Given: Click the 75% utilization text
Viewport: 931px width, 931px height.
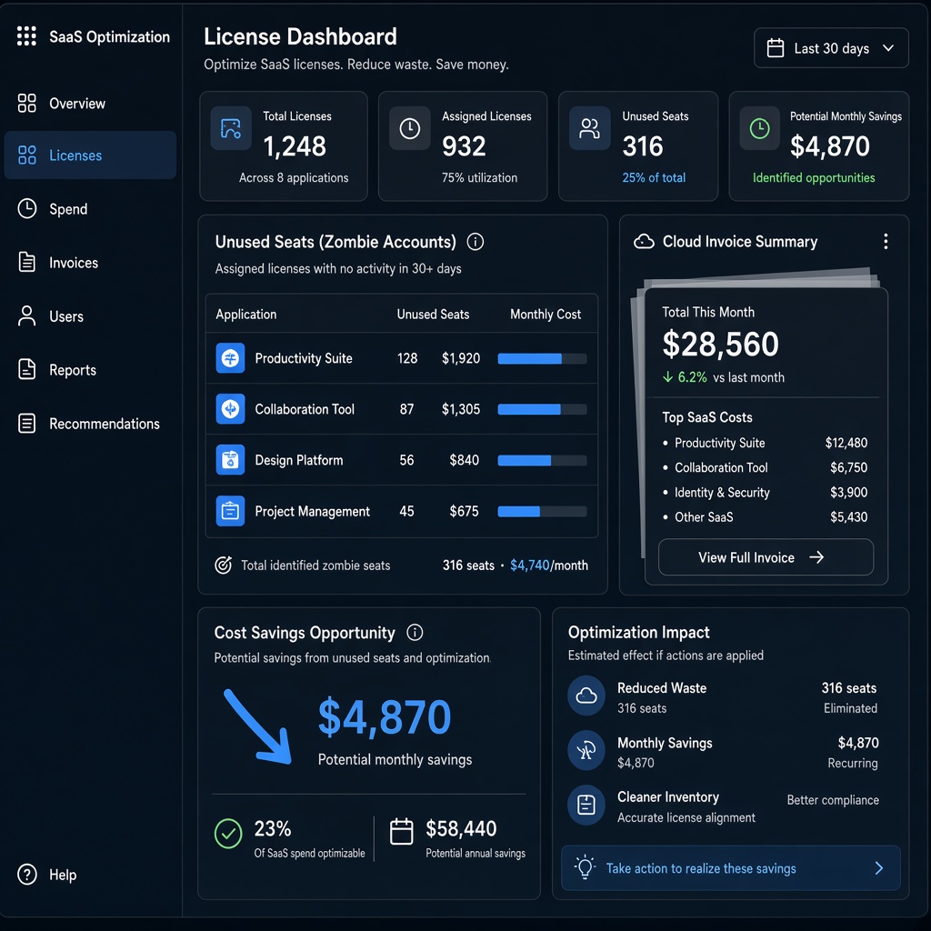Looking at the screenshot, I should [479, 177].
